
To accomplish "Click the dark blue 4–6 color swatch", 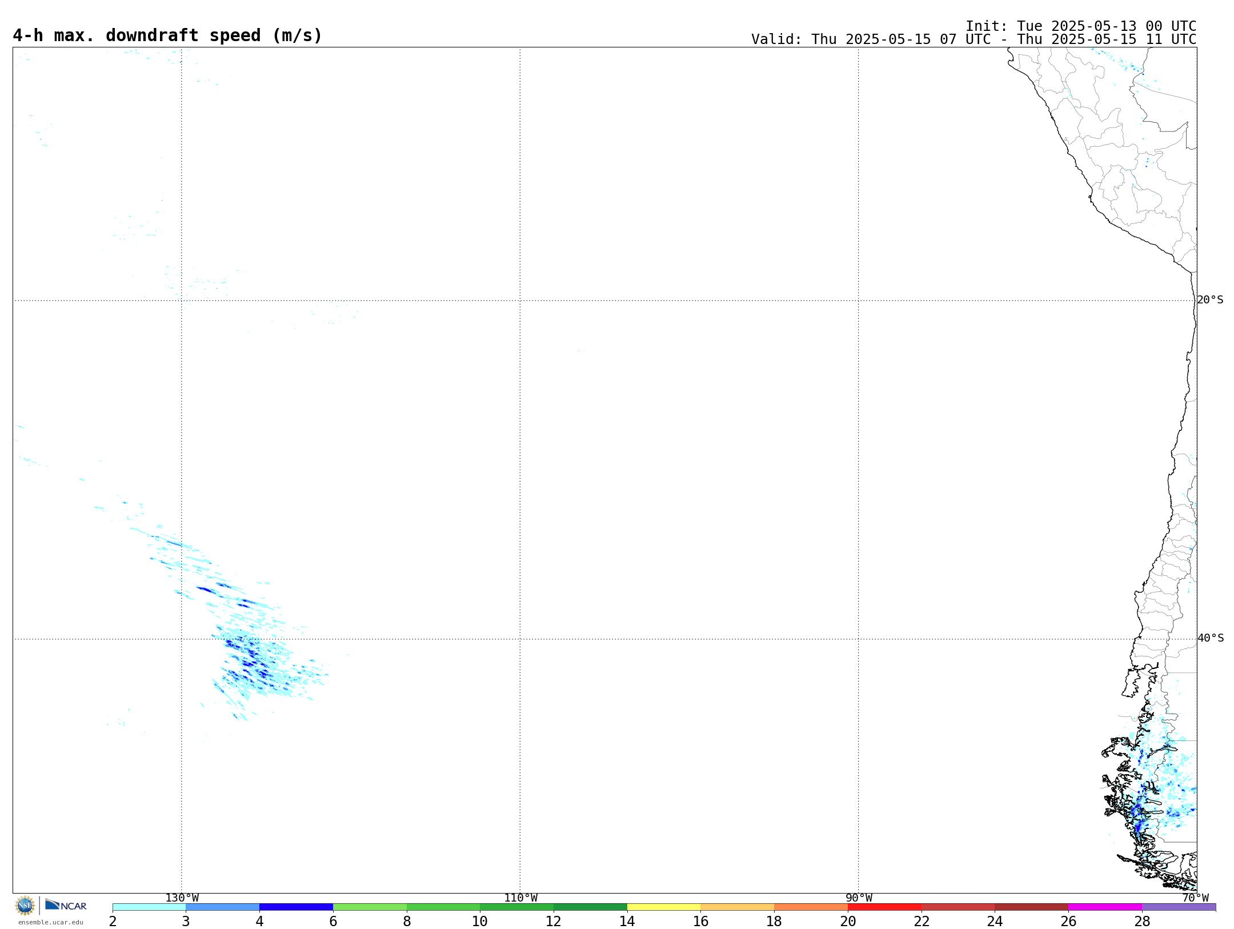I will pos(297,907).
